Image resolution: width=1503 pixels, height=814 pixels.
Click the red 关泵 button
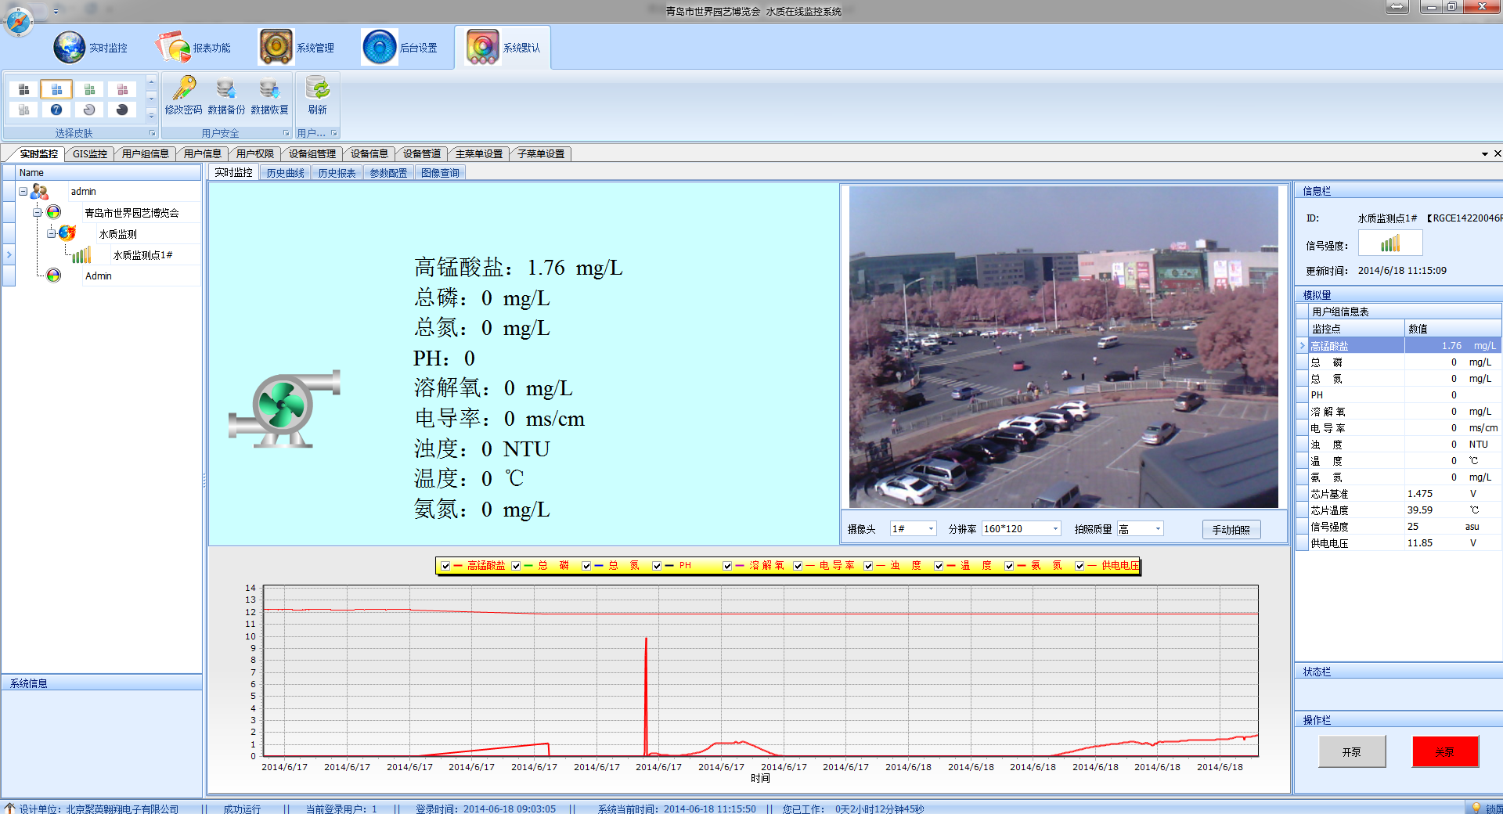click(x=1444, y=752)
